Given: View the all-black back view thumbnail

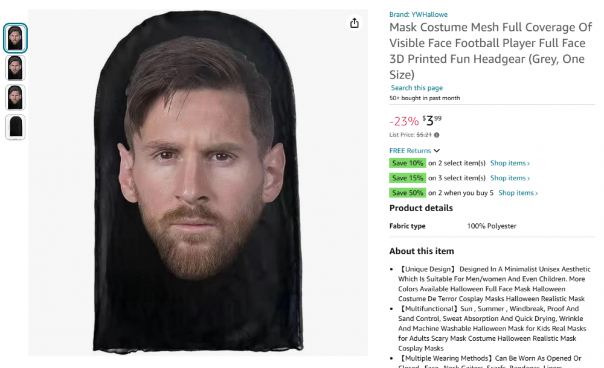Looking at the screenshot, I should pyautogui.click(x=15, y=127).
